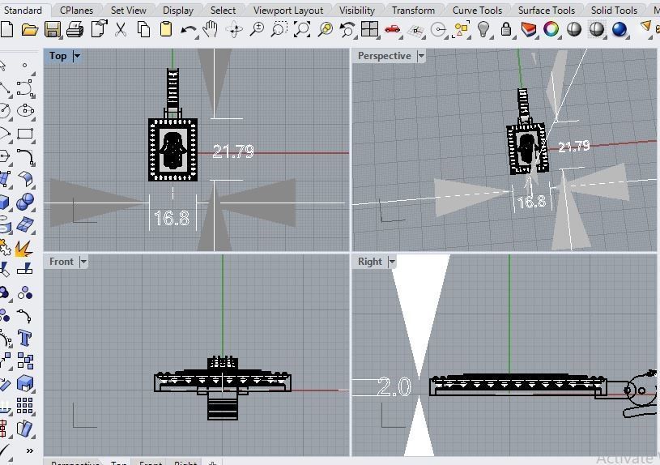Paste from the clipboard icon
The image size is (660, 465).
(x=166, y=29)
